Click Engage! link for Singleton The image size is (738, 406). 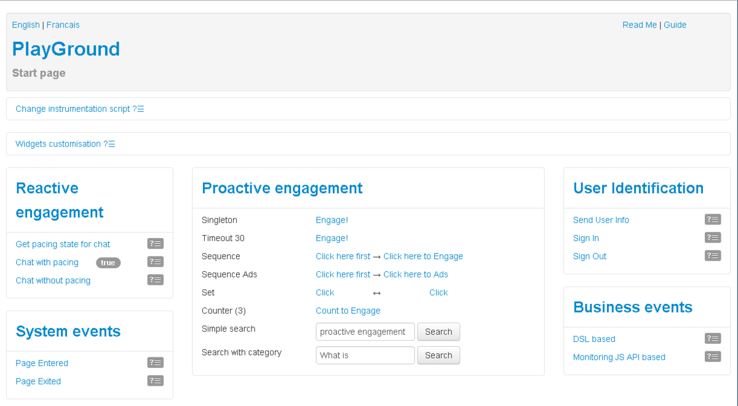click(x=331, y=220)
